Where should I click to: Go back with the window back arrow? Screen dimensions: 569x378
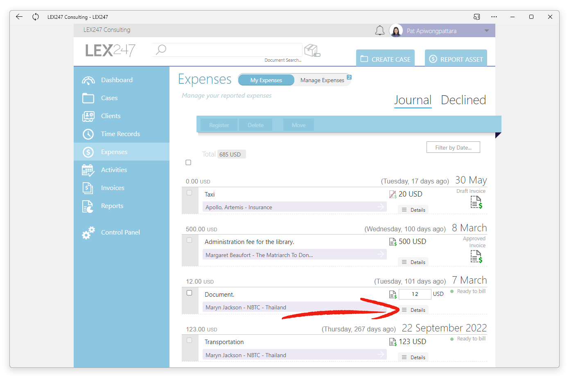(x=19, y=17)
